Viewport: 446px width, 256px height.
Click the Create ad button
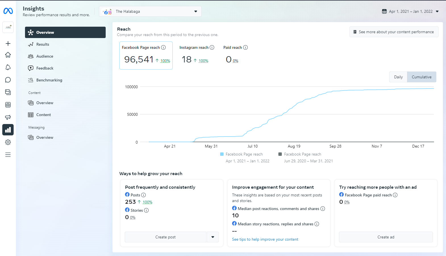386,237
